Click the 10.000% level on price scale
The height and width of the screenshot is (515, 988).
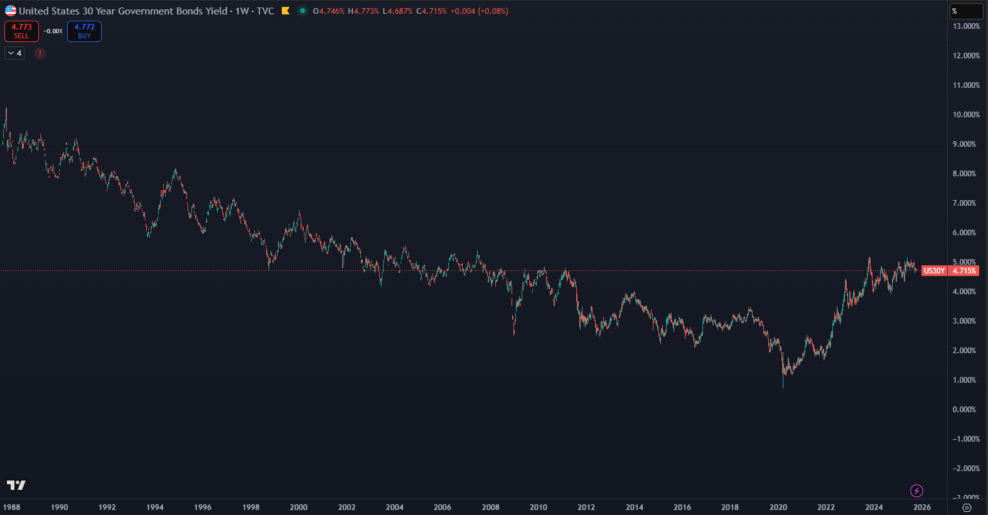tap(965, 115)
